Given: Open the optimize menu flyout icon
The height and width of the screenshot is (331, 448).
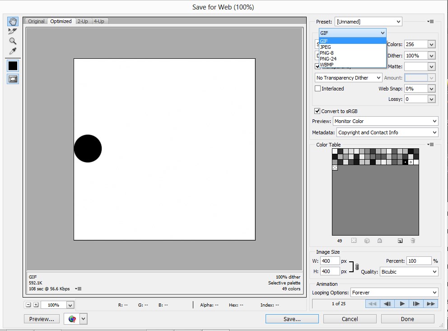Looking at the screenshot, I should [430, 21].
